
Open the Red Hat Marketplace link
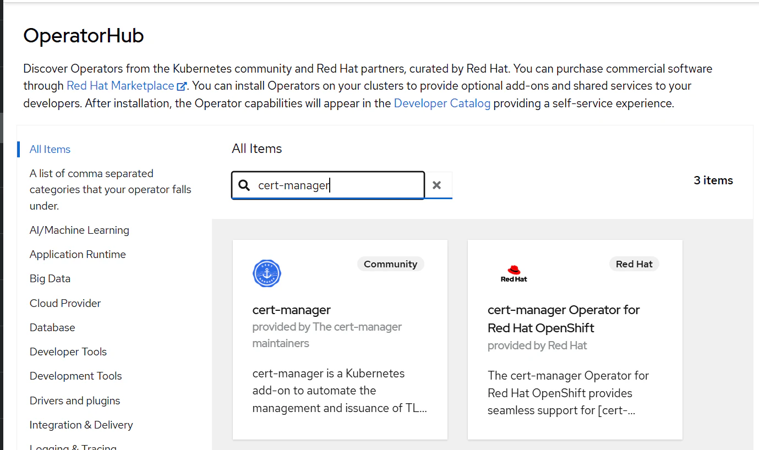click(x=120, y=86)
